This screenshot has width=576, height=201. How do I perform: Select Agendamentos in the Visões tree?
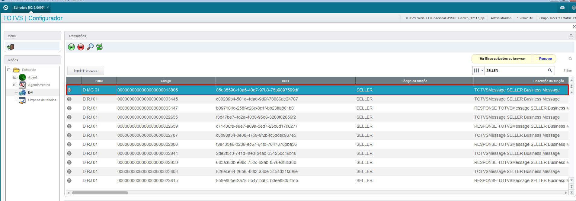tap(39, 85)
